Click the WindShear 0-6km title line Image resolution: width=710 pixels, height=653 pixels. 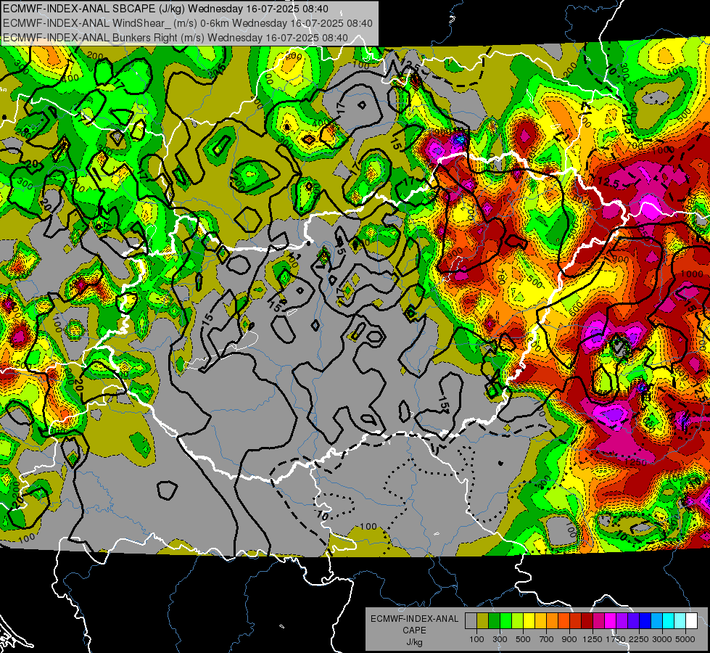(x=188, y=23)
